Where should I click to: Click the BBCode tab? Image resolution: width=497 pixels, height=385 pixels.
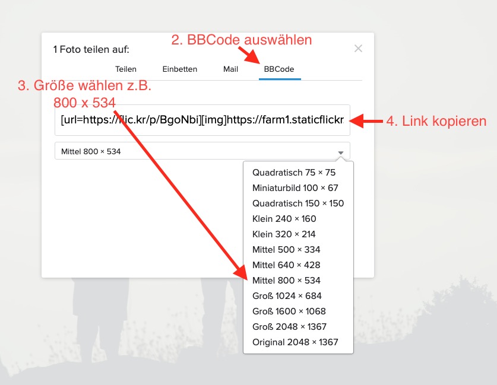point(278,69)
